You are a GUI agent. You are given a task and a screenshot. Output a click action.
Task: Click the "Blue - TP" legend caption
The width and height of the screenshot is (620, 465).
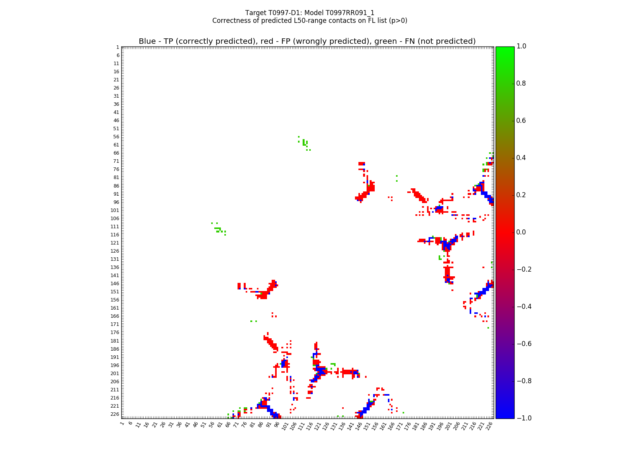[307, 41]
